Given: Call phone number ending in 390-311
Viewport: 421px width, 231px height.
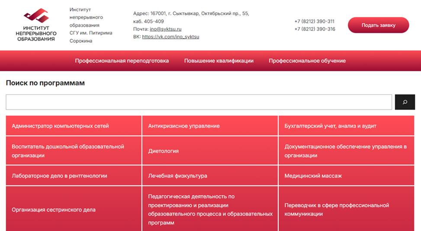Looking at the screenshot, I should coord(314,21).
